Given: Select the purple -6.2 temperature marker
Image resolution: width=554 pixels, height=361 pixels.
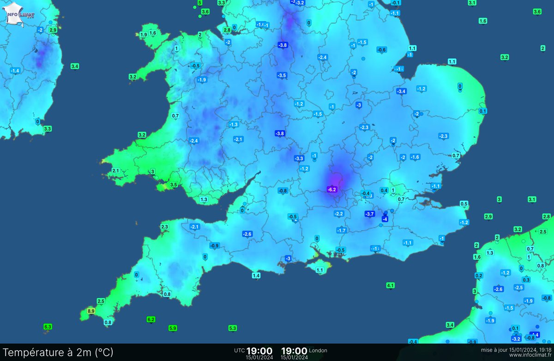Looking at the screenshot, I should pos(331,189).
